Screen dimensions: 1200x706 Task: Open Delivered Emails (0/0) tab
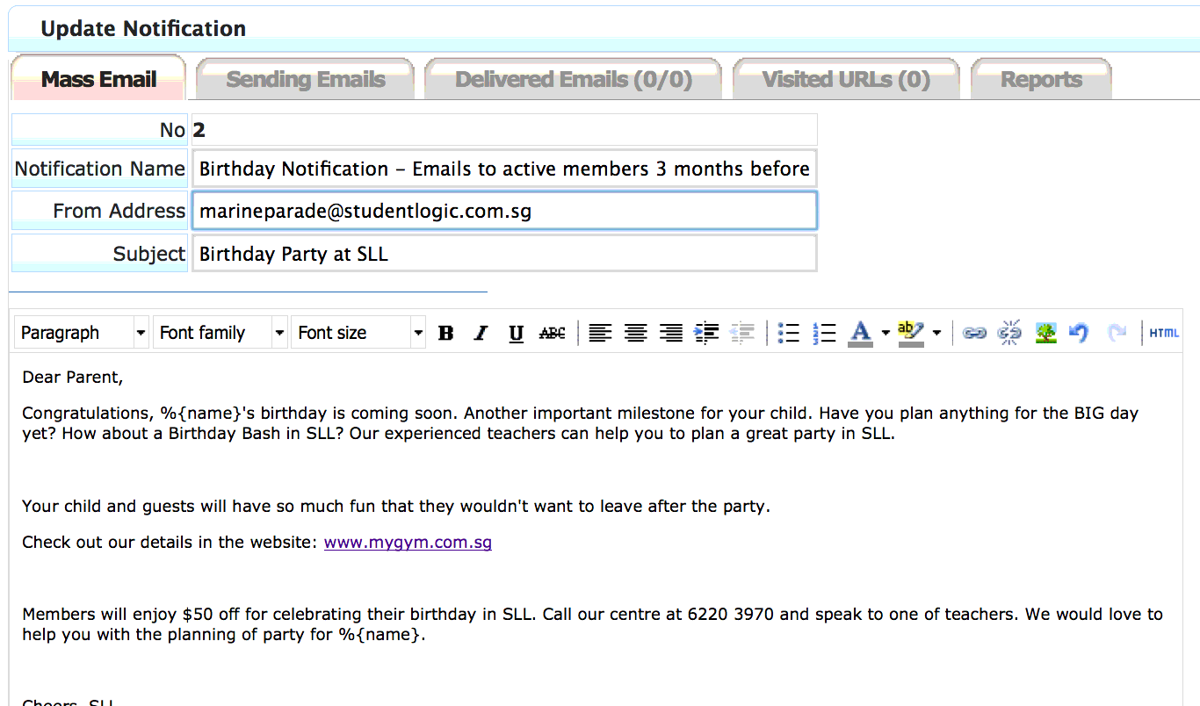[x=574, y=79]
